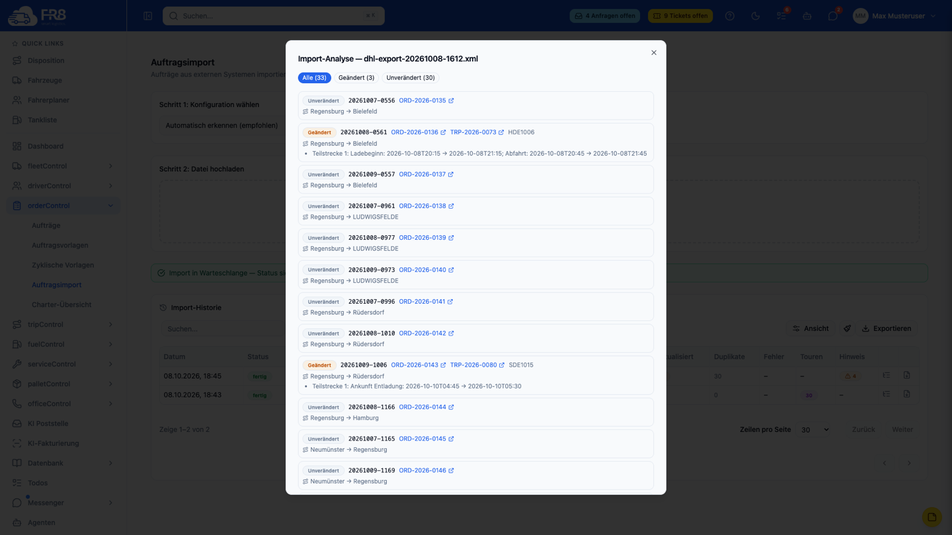952x535 pixels.
Task: Click the 4 Anfragen offen button
Action: (x=605, y=16)
